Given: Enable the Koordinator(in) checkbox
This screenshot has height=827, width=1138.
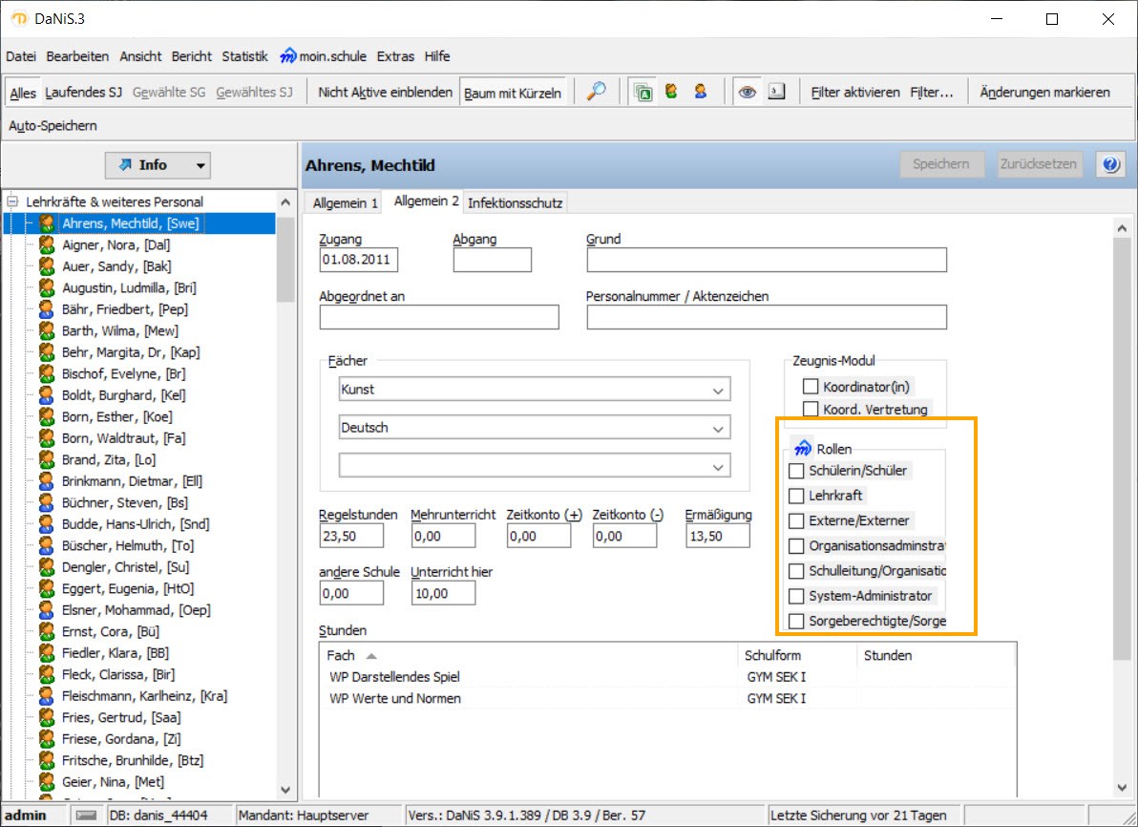Looking at the screenshot, I should (811, 387).
